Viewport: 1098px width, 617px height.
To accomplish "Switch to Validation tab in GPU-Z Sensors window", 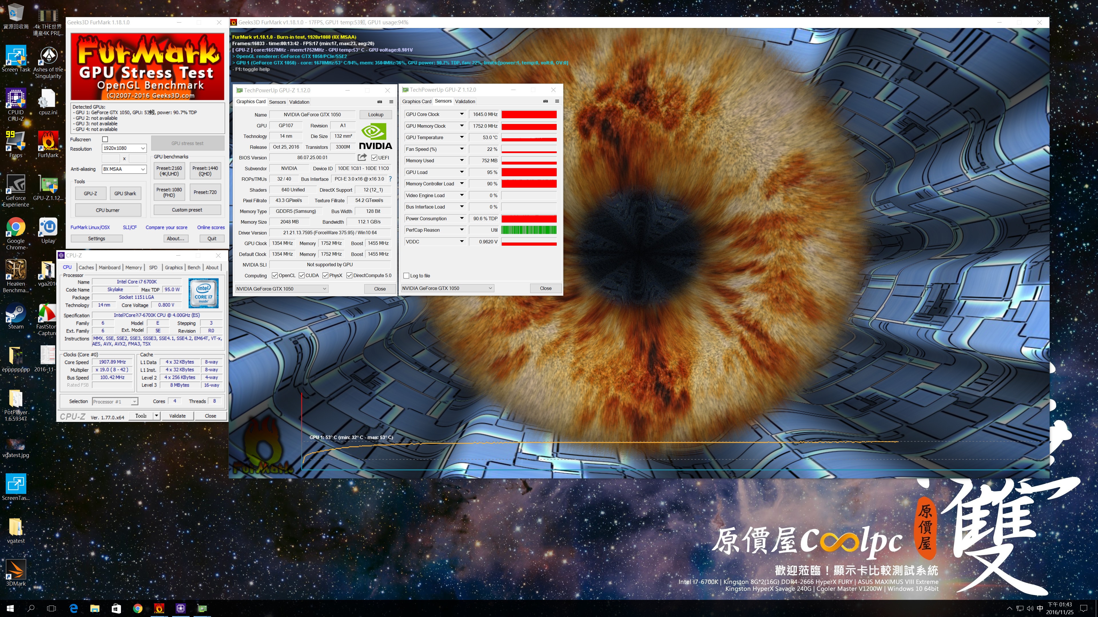I will point(465,101).
